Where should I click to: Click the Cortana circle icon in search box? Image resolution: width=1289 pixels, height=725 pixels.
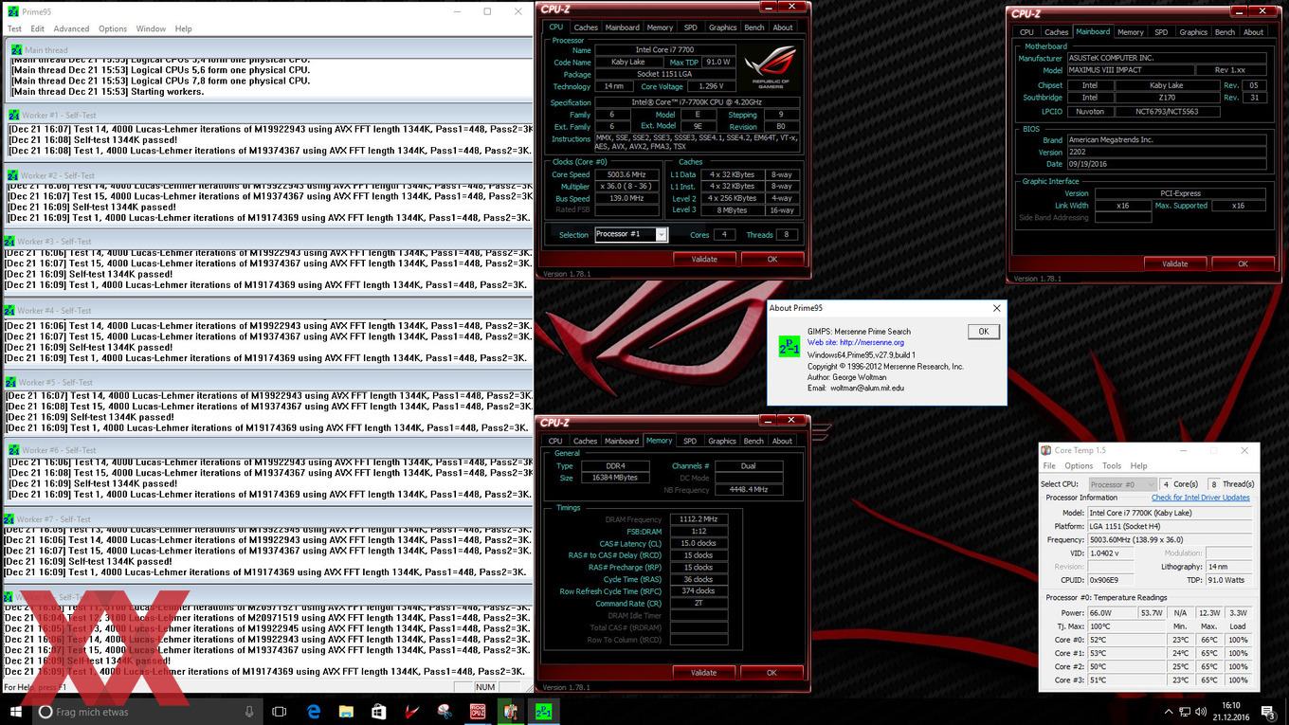(45, 712)
